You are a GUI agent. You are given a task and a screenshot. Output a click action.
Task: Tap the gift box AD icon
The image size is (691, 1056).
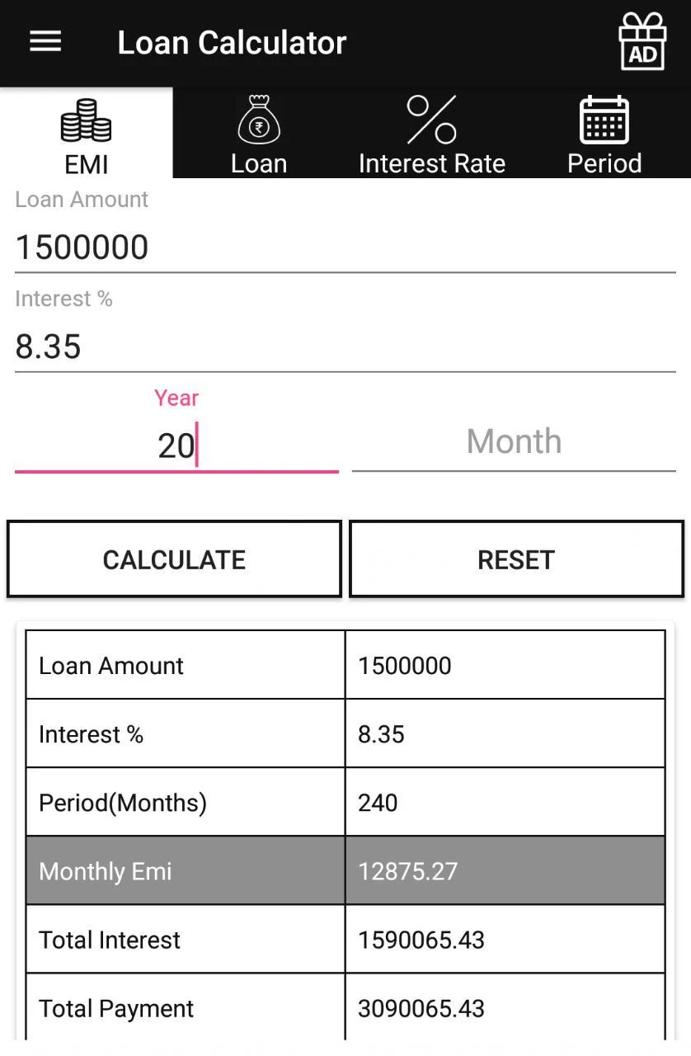(x=642, y=42)
